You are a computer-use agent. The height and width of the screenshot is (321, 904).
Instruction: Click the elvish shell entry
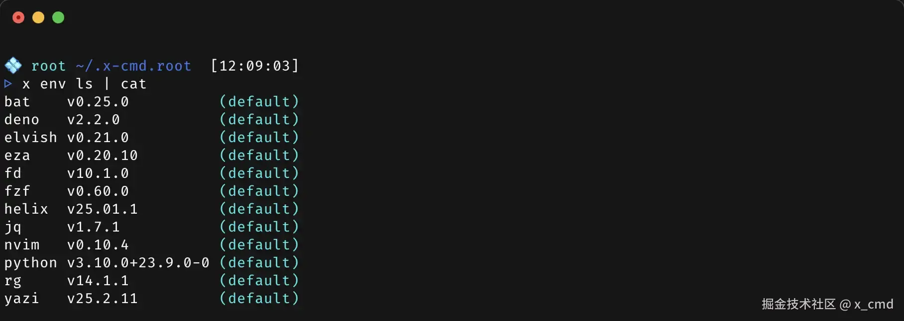click(x=31, y=137)
